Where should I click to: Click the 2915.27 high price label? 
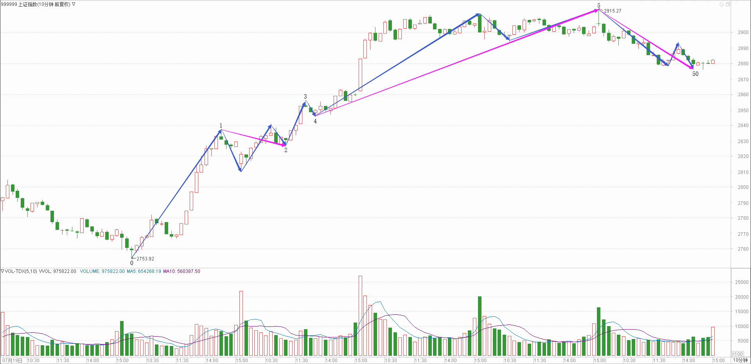[612, 11]
